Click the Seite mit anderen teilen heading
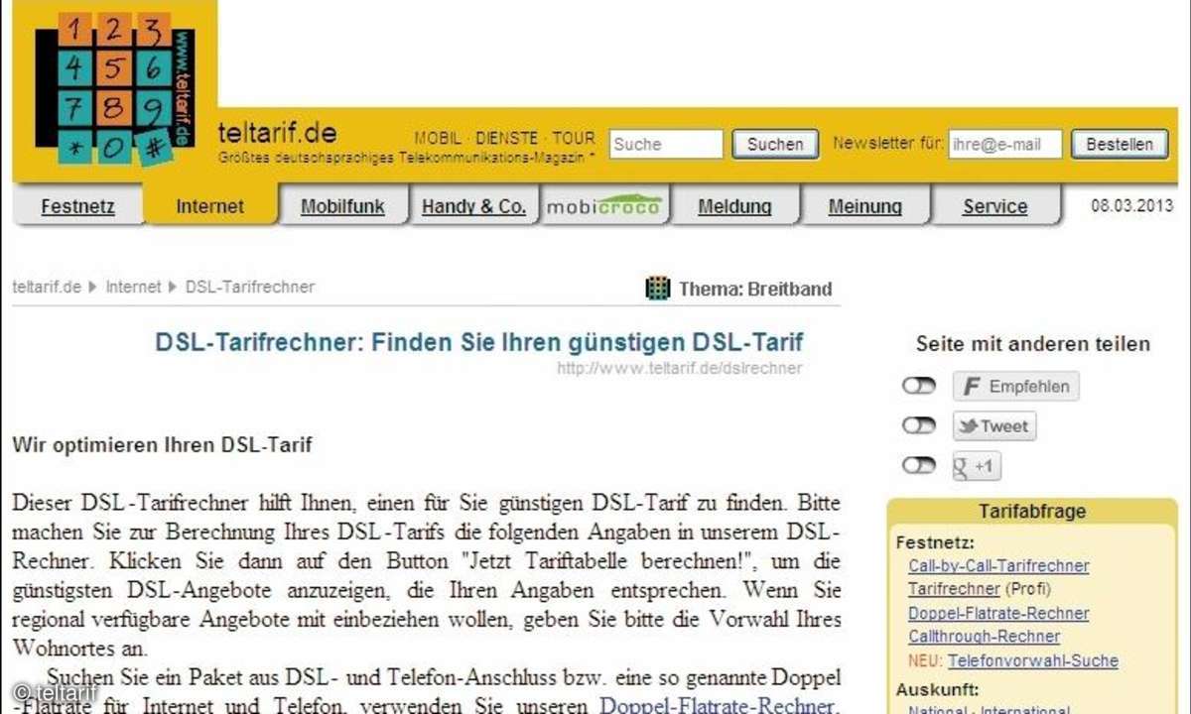 tap(1033, 344)
